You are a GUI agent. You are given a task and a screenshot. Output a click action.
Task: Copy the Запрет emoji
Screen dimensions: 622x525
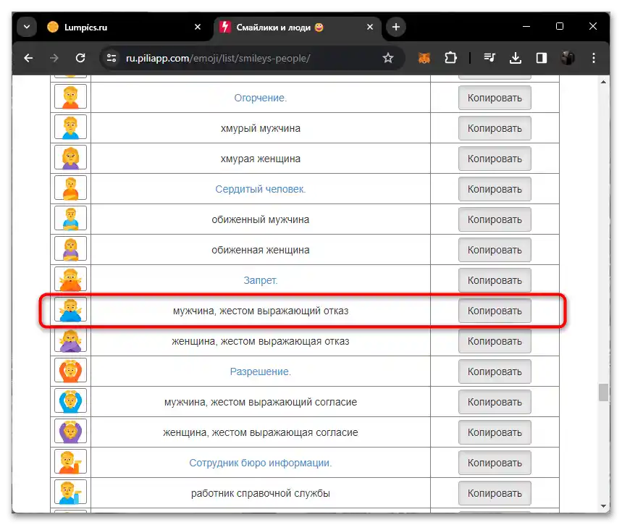tap(495, 280)
